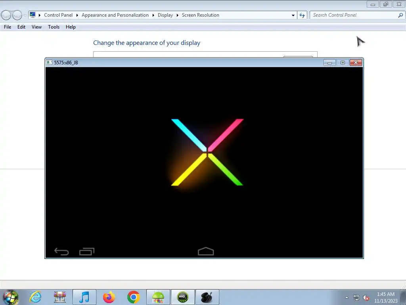Minimize the 5575:x86_JB emulator window
This screenshot has width=406, height=305.
[329, 62]
